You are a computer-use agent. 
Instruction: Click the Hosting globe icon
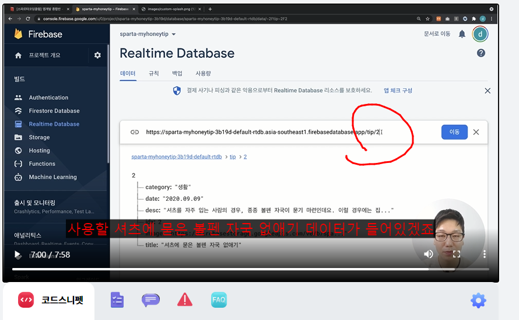coord(18,151)
